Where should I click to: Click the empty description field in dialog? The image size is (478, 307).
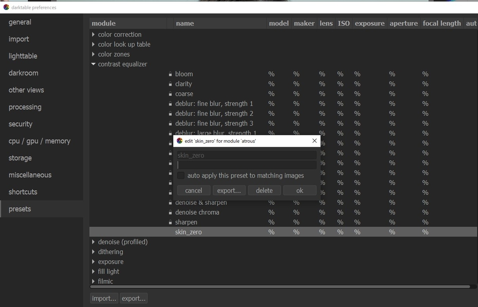(x=247, y=165)
